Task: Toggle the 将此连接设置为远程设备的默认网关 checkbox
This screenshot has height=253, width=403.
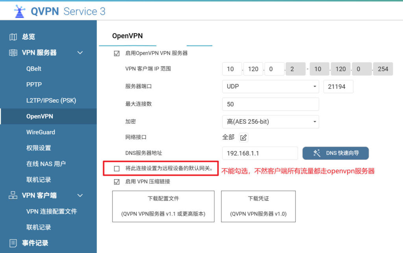Action: tap(116, 169)
